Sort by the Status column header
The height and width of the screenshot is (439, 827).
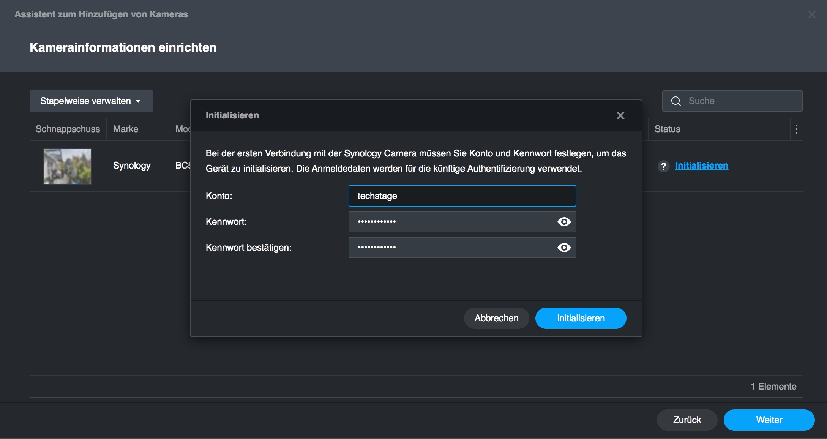[x=668, y=129]
